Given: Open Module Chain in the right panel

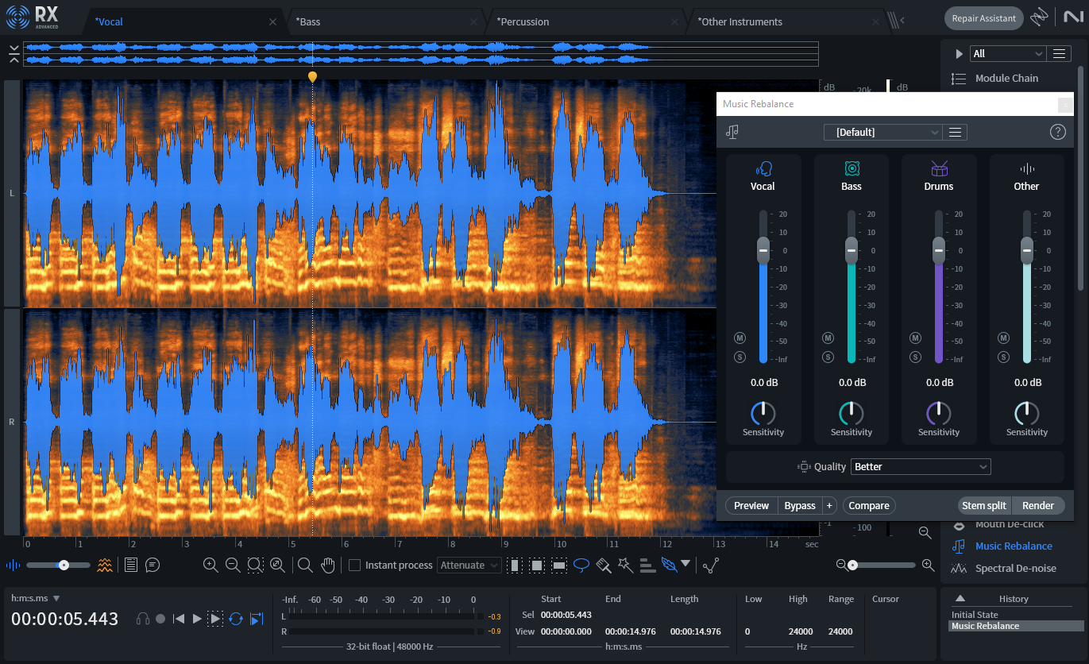Looking at the screenshot, I should pos(1006,78).
